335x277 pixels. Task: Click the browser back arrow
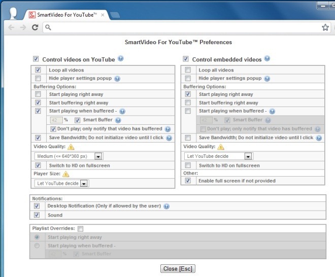pyautogui.click(x=11, y=27)
